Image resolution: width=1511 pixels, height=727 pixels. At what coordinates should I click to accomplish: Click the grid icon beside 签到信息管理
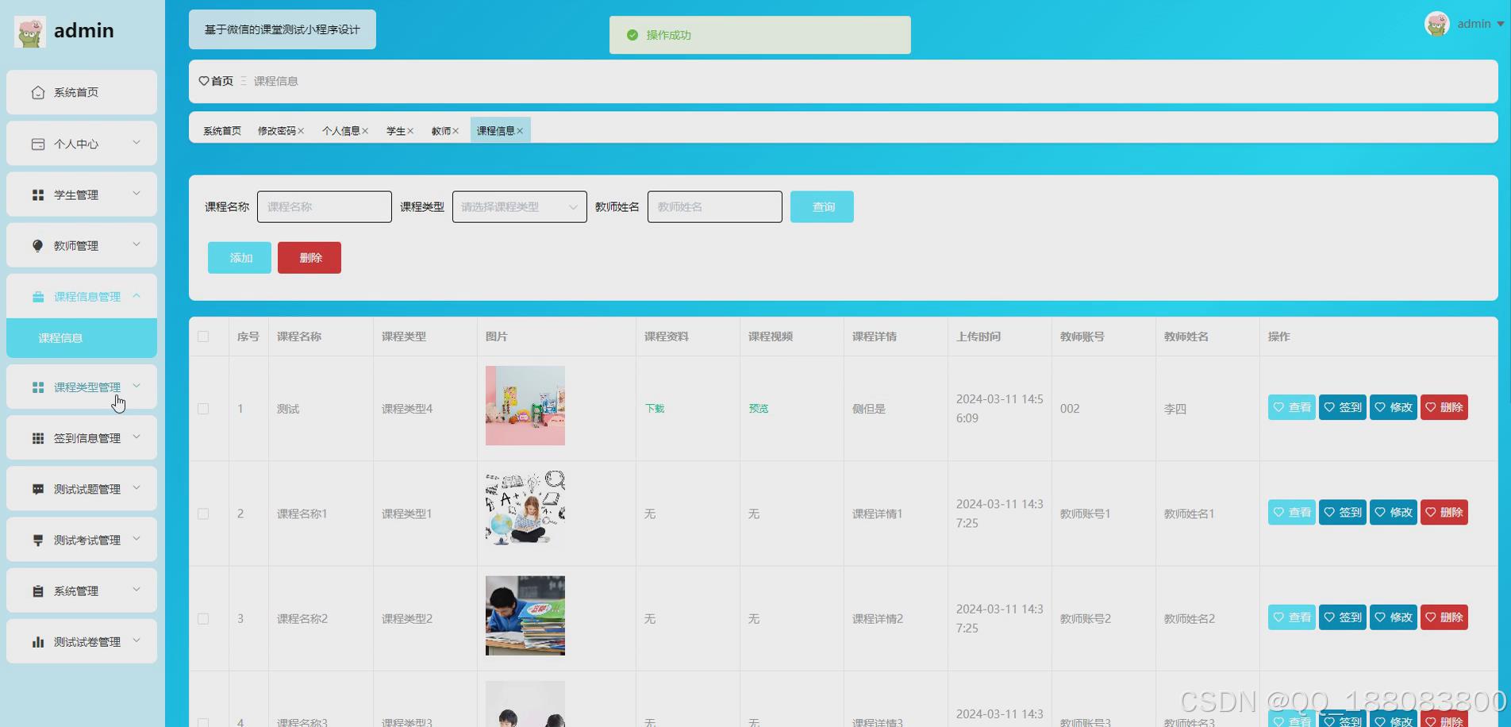pos(37,438)
